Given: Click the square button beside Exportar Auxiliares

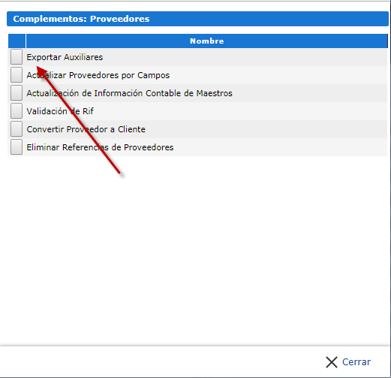Looking at the screenshot, I should click(x=17, y=57).
